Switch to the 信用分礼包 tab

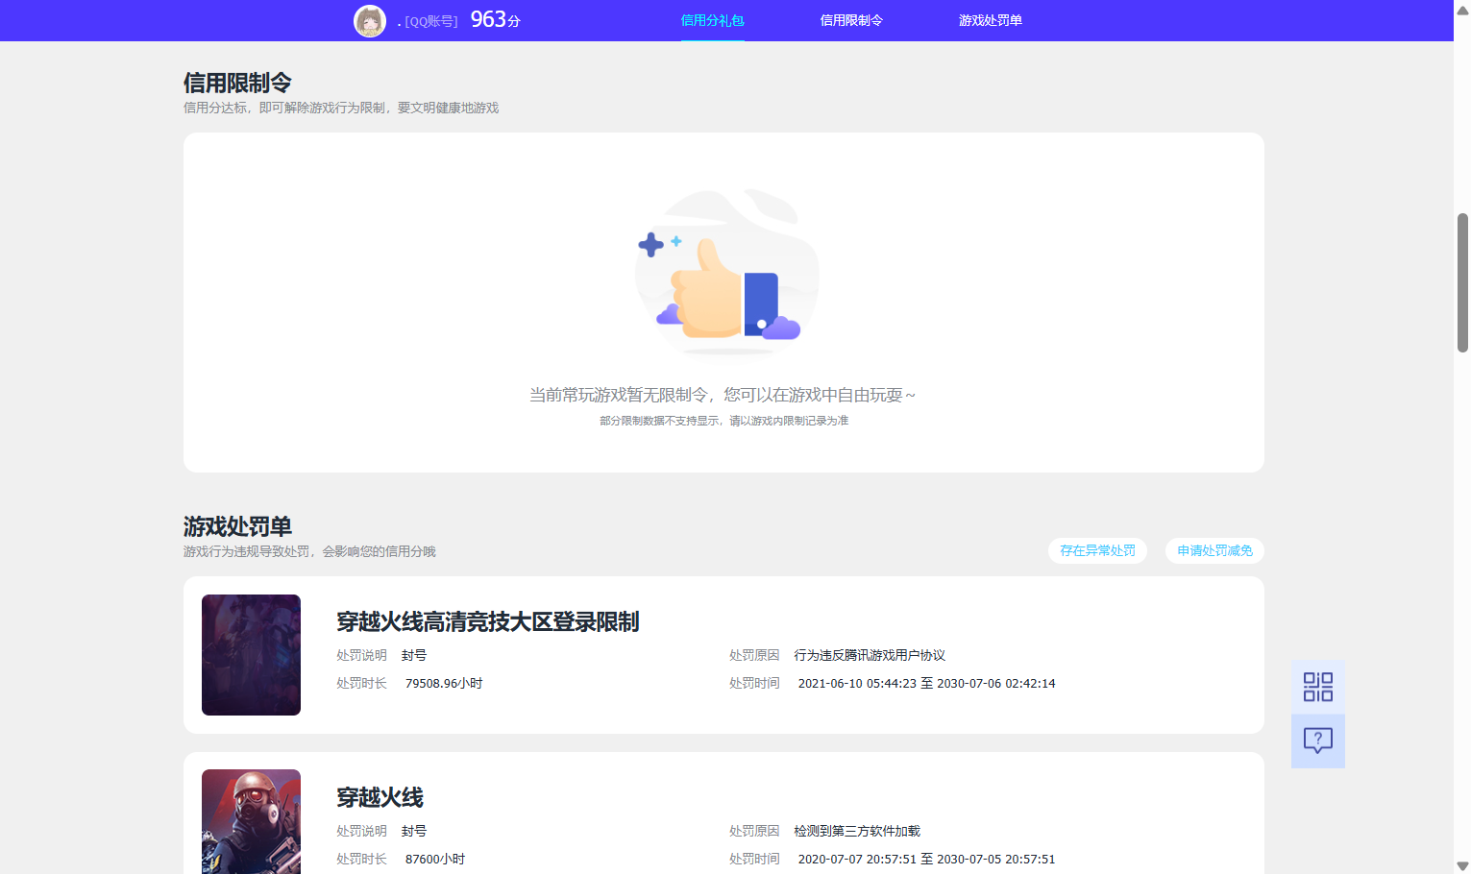pyautogui.click(x=712, y=20)
